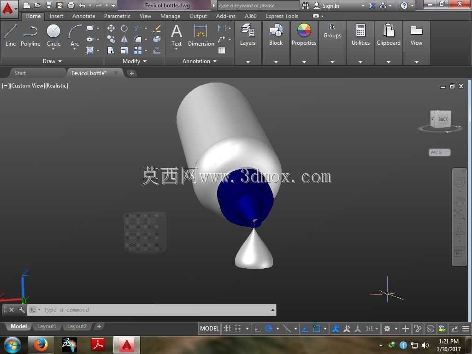Switch to the Manage tab
The image size is (472, 354).
[170, 16]
